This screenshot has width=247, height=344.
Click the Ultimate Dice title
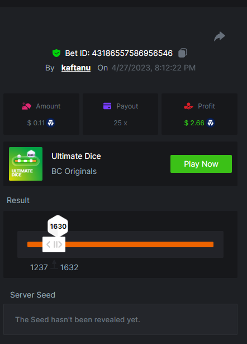click(76, 156)
